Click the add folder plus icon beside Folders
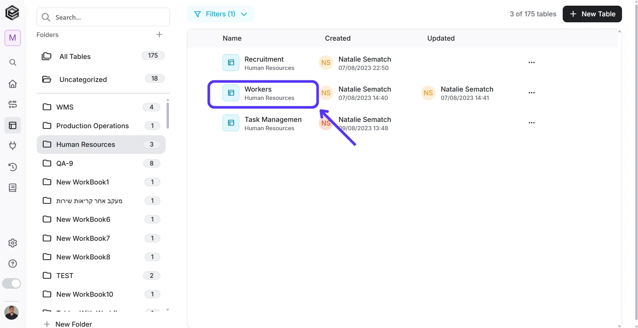Image resolution: width=638 pixels, height=328 pixels. point(159,35)
